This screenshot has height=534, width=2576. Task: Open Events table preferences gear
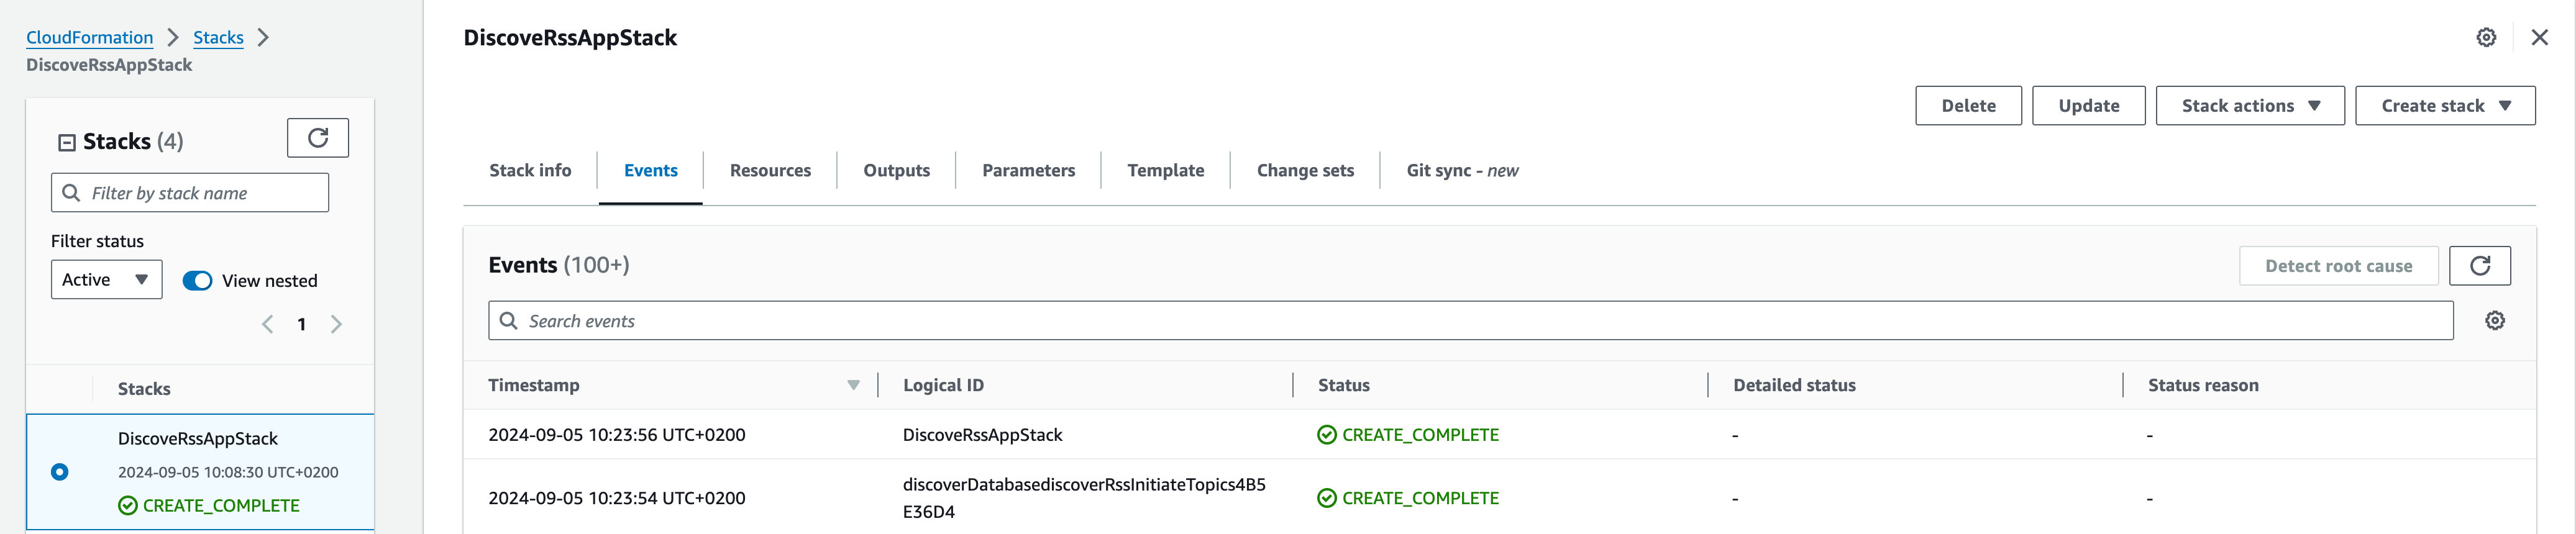[x=2494, y=321]
